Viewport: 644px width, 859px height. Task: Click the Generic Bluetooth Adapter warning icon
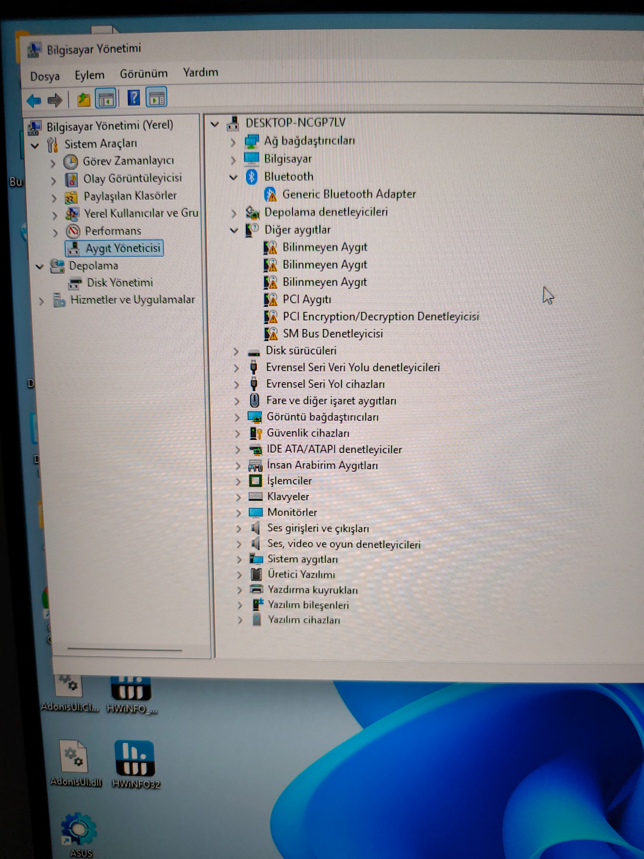coord(271,194)
